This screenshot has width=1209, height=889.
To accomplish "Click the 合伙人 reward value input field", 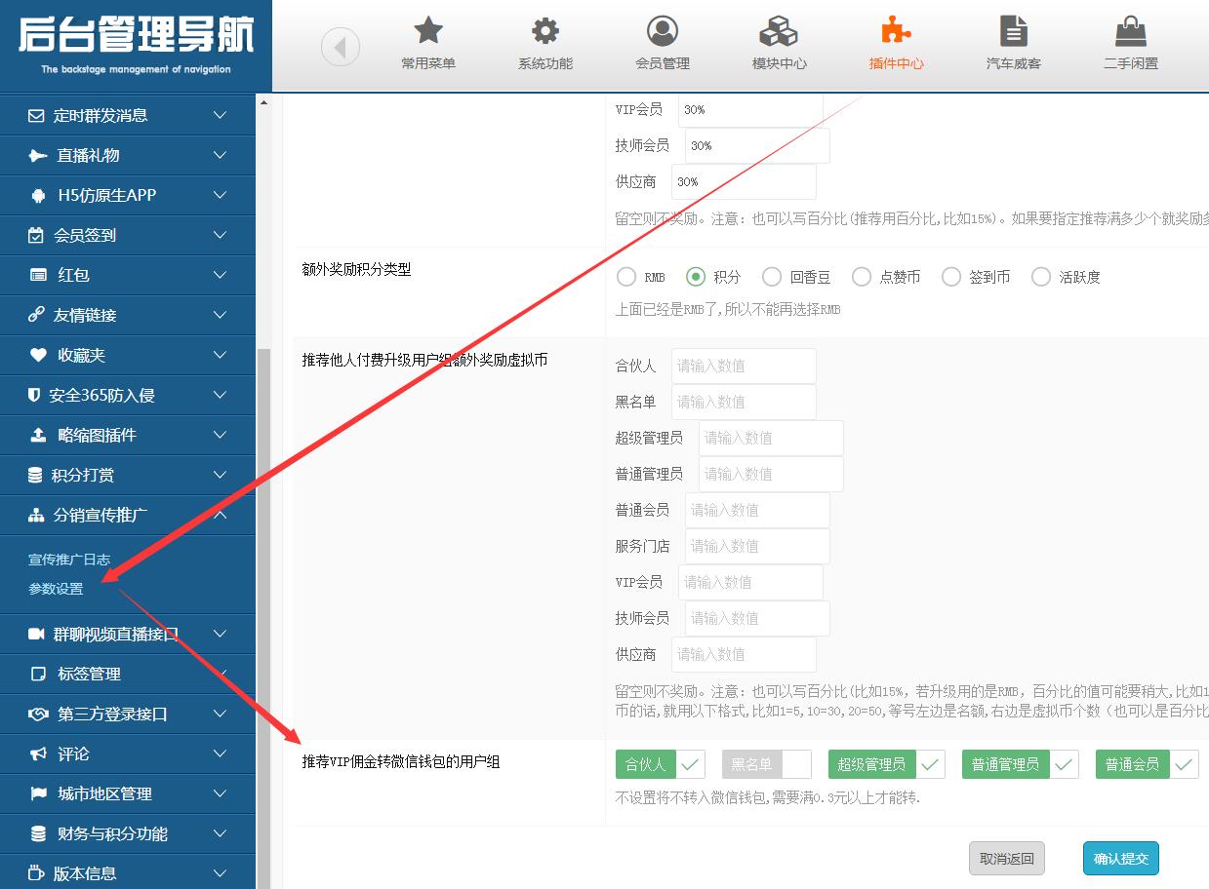I will [x=743, y=366].
